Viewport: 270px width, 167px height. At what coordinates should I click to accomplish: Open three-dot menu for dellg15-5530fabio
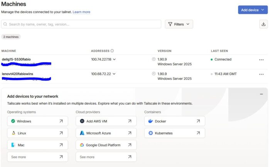coord(261,60)
